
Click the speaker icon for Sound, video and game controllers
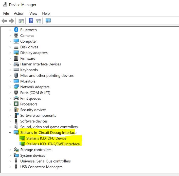tap(16, 127)
